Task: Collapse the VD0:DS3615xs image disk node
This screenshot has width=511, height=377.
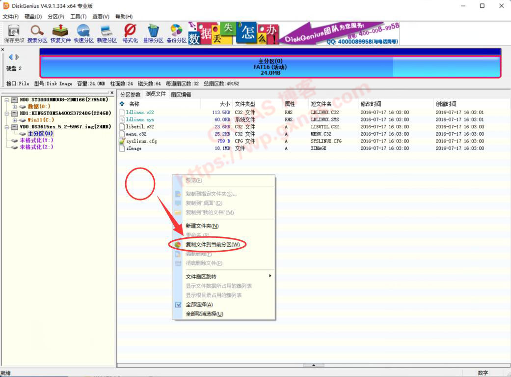Action: [x=7, y=127]
